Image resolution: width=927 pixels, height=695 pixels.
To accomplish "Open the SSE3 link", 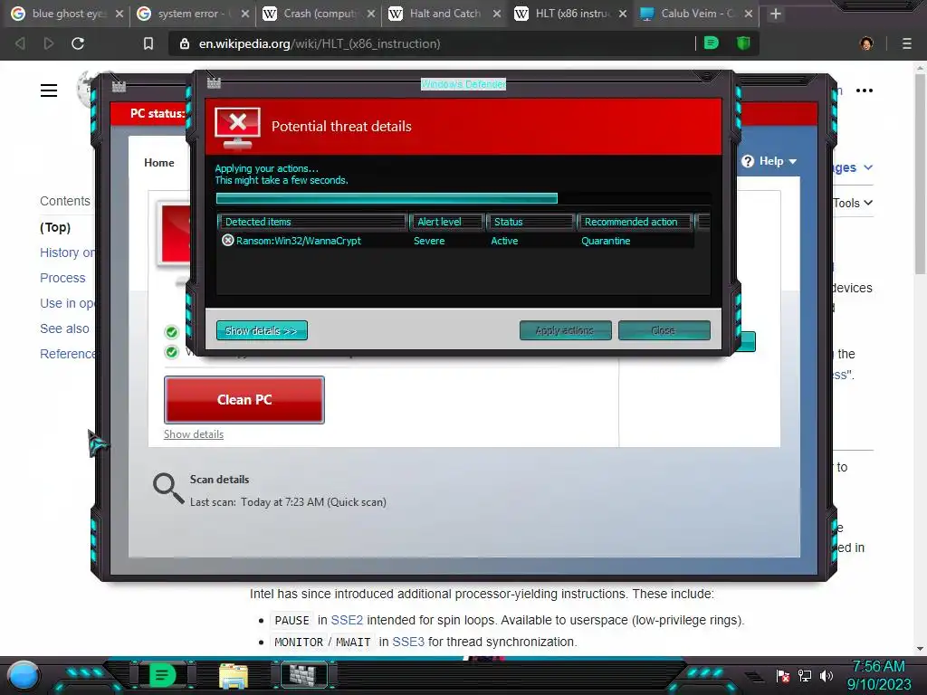I will pyautogui.click(x=408, y=642).
